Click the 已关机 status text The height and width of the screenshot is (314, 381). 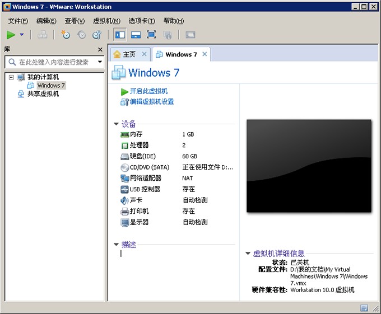coord(300,263)
